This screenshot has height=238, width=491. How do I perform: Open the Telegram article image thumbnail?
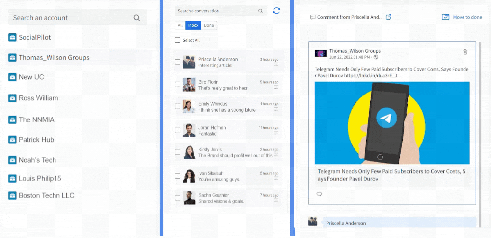(392, 122)
